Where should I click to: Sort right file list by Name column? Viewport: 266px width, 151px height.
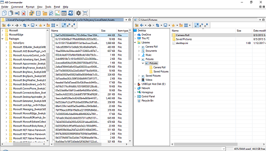203,31
